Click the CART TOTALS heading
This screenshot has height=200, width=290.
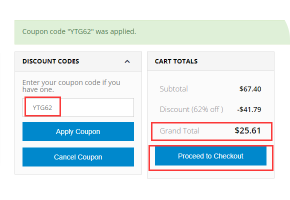pos(176,61)
